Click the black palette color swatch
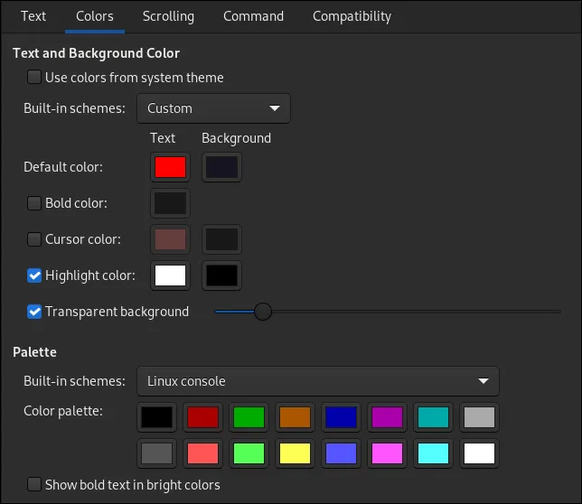Image resolution: width=582 pixels, height=504 pixels. point(156,417)
